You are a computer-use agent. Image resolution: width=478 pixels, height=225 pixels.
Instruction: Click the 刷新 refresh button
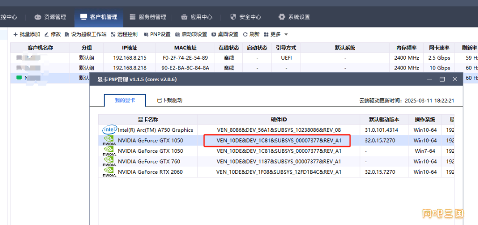pyautogui.click(x=251, y=34)
